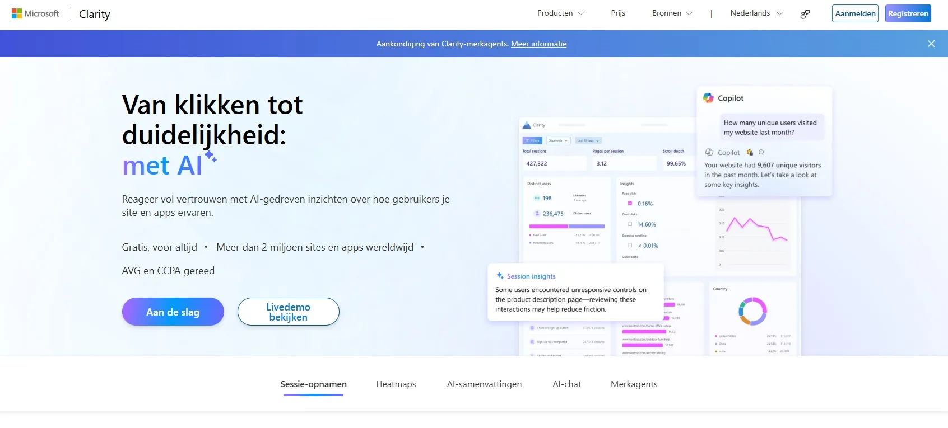The image size is (948, 428).
Task: Click the pink and purple users bar
Action: click(567, 227)
